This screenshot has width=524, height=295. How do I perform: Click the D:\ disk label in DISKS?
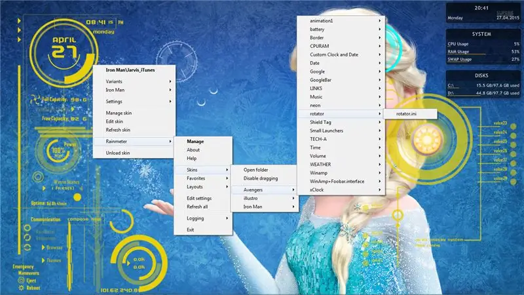(x=451, y=93)
